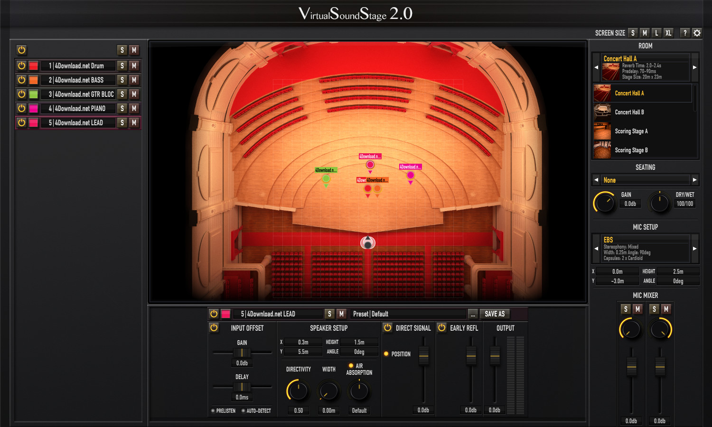Open the settings gear icon
Image resolution: width=712 pixels, height=427 pixels.
697,33
